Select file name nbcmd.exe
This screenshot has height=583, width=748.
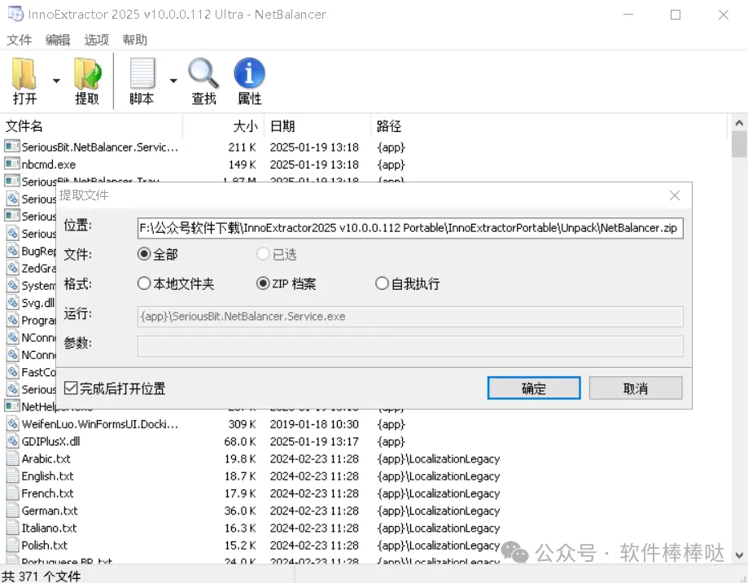[49, 164]
